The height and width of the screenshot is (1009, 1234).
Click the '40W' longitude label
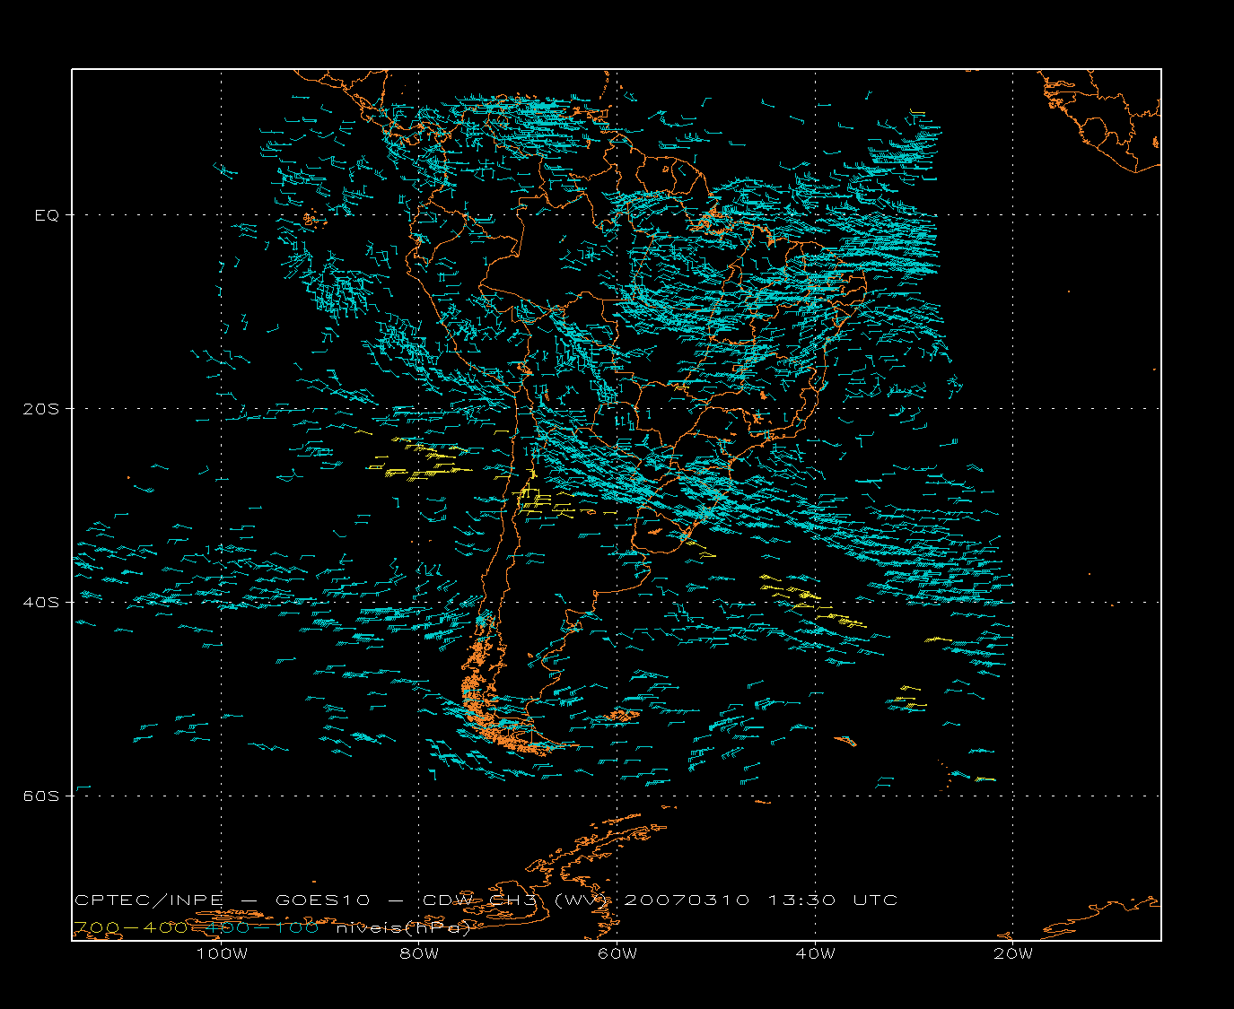pos(815,953)
